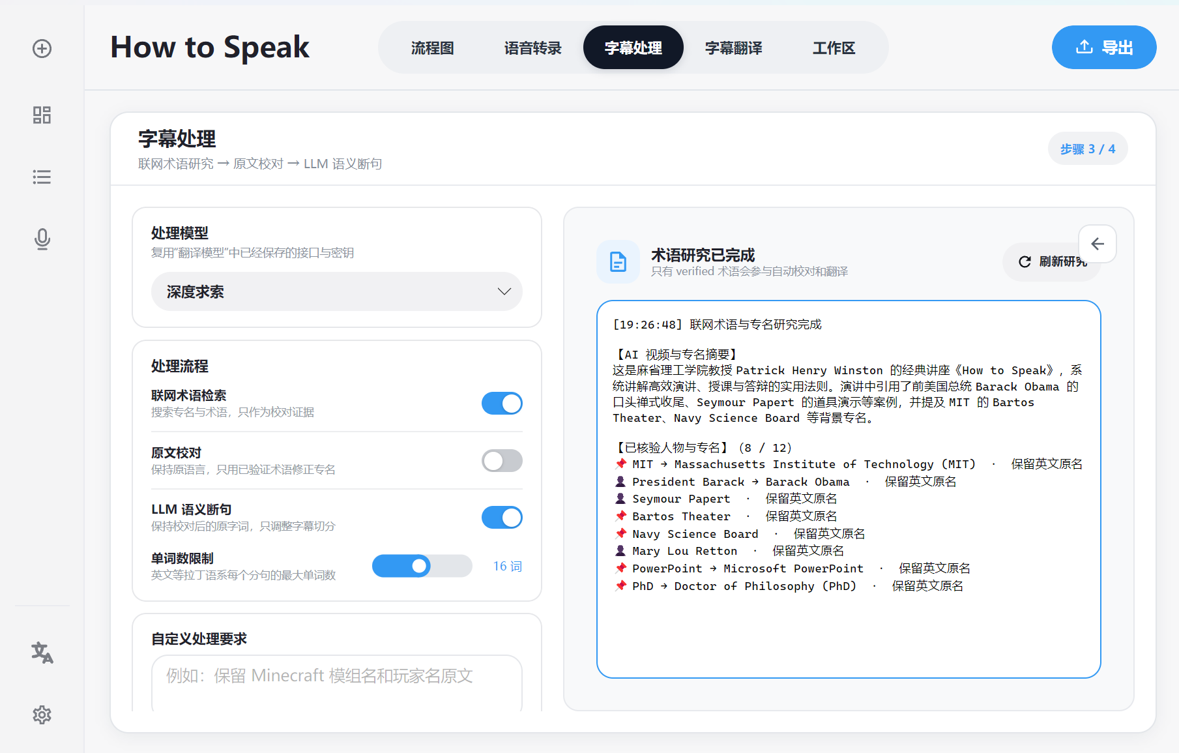Open the 字幕翻译 tab

[733, 48]
